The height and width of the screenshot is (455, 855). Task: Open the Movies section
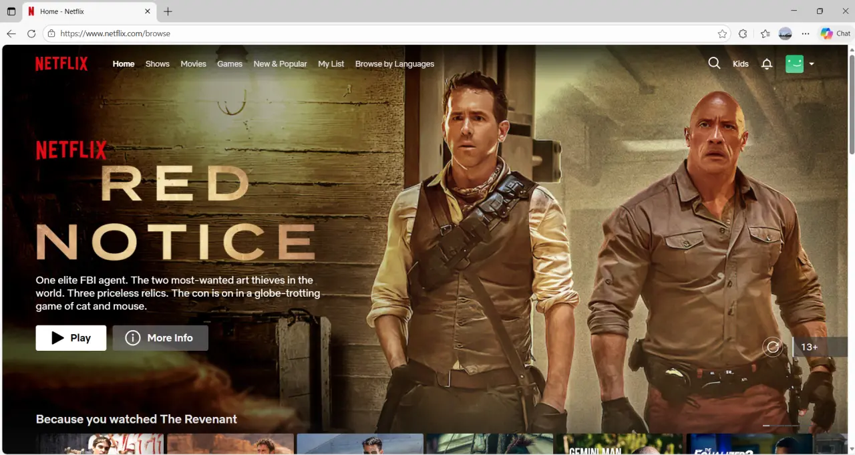[x=193, y=64]
